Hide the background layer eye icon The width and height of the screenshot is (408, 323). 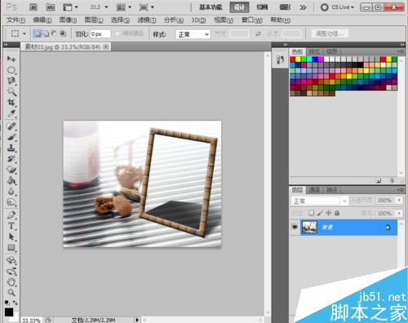[295, 227]
